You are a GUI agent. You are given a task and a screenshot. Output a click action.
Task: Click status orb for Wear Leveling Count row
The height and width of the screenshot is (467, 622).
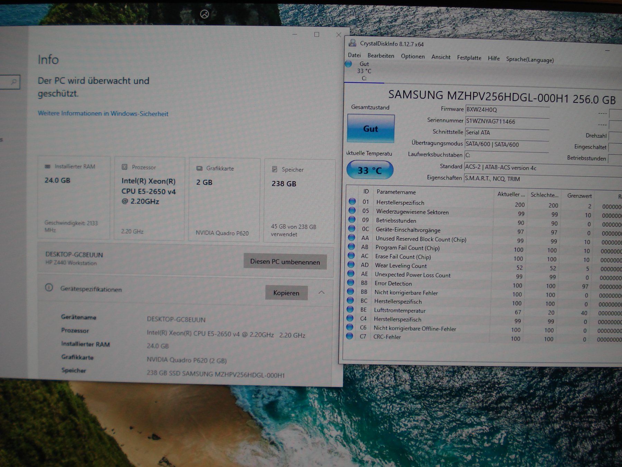point(351,264)
